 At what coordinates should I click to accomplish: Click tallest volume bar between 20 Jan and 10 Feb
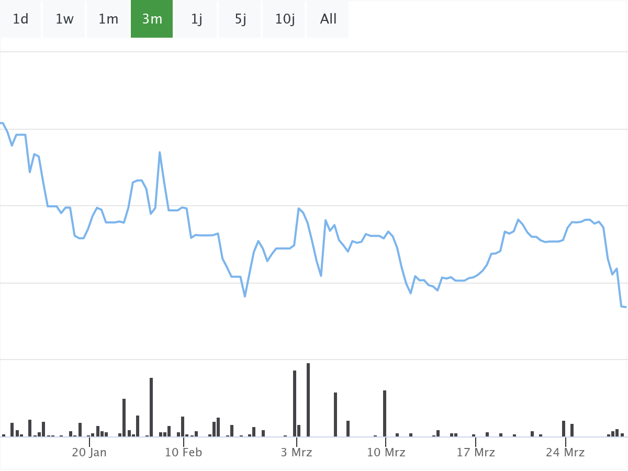point(151,407)
